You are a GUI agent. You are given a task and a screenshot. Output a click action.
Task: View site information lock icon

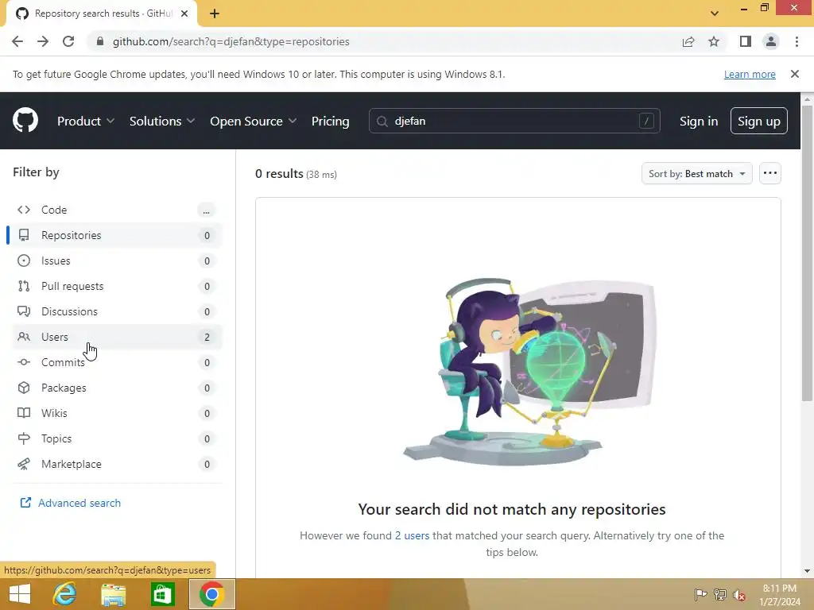pyautogui.click(x=100, y=41)
